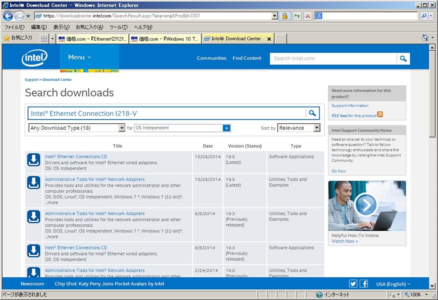Click the browser Forward arrow button
The height and width of the screenshot is (300, 438).
coord(19,16)
